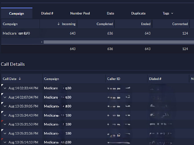
Task: Click the Call Date descending arrow icon
Action: click(20, 78)
